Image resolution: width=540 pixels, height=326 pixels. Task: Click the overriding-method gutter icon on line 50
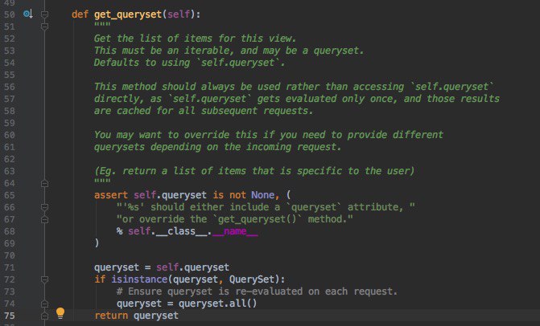click(28, 14)
